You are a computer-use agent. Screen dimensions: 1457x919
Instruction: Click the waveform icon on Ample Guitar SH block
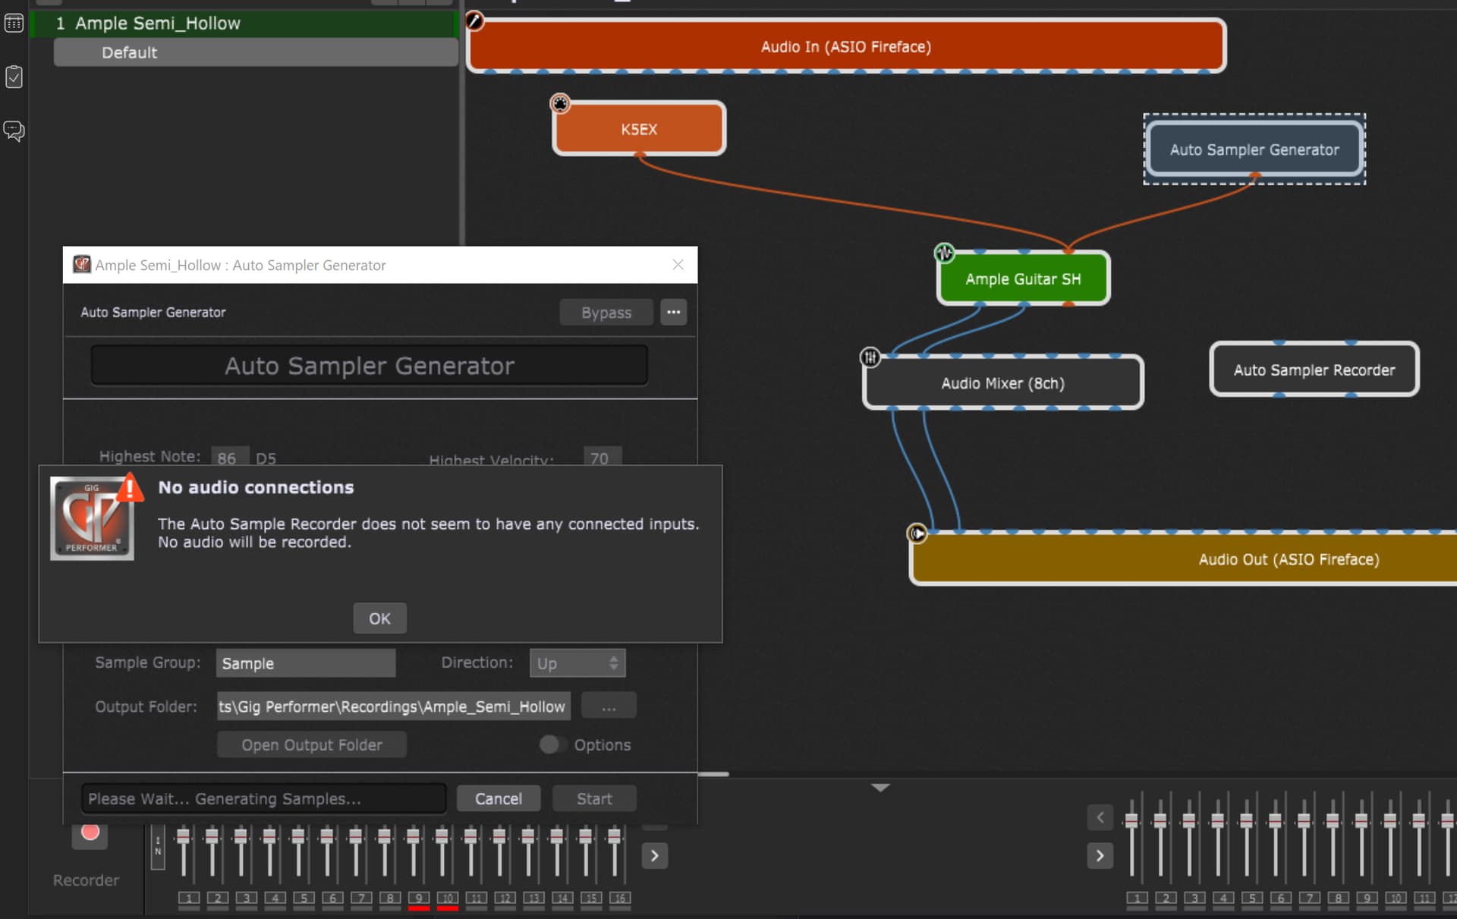(944, 253)
